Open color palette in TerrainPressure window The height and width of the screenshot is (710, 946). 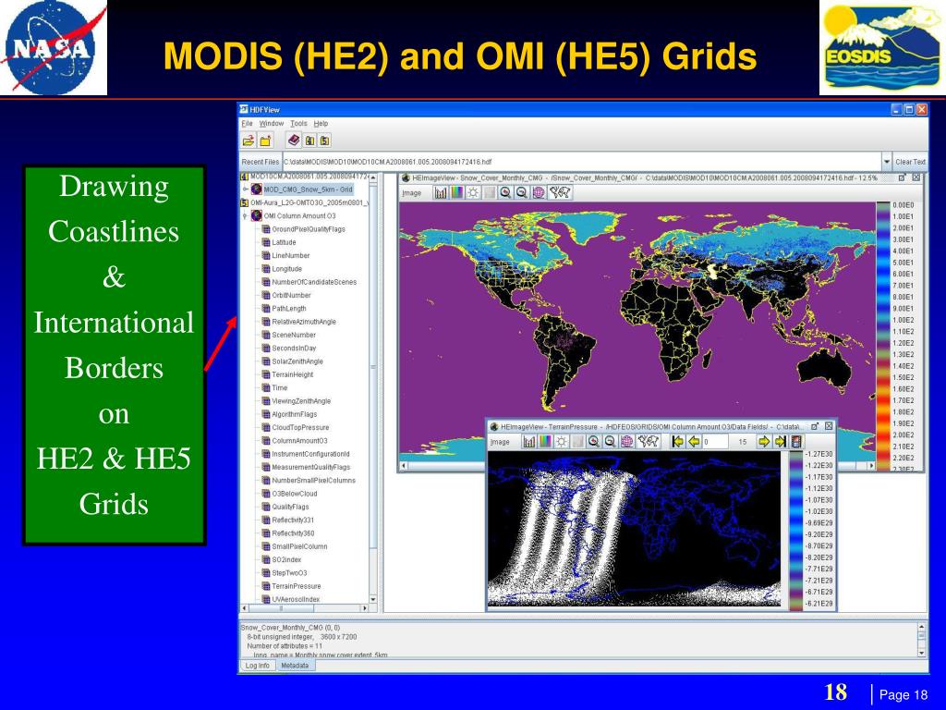coord(545,442)
